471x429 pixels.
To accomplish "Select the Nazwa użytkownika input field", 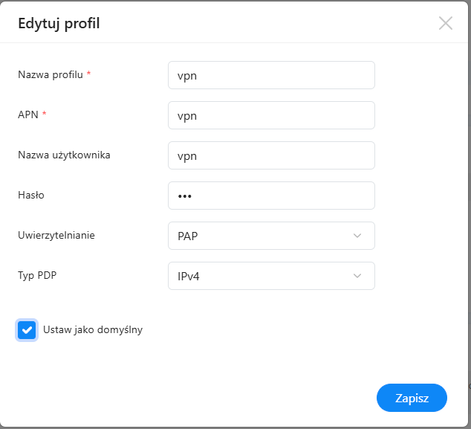I will [x=271, y=155].
